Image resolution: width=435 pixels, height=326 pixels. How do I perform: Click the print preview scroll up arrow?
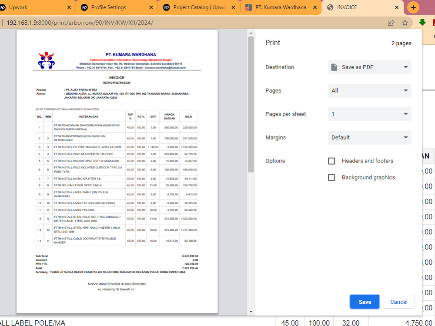(251, 33)
